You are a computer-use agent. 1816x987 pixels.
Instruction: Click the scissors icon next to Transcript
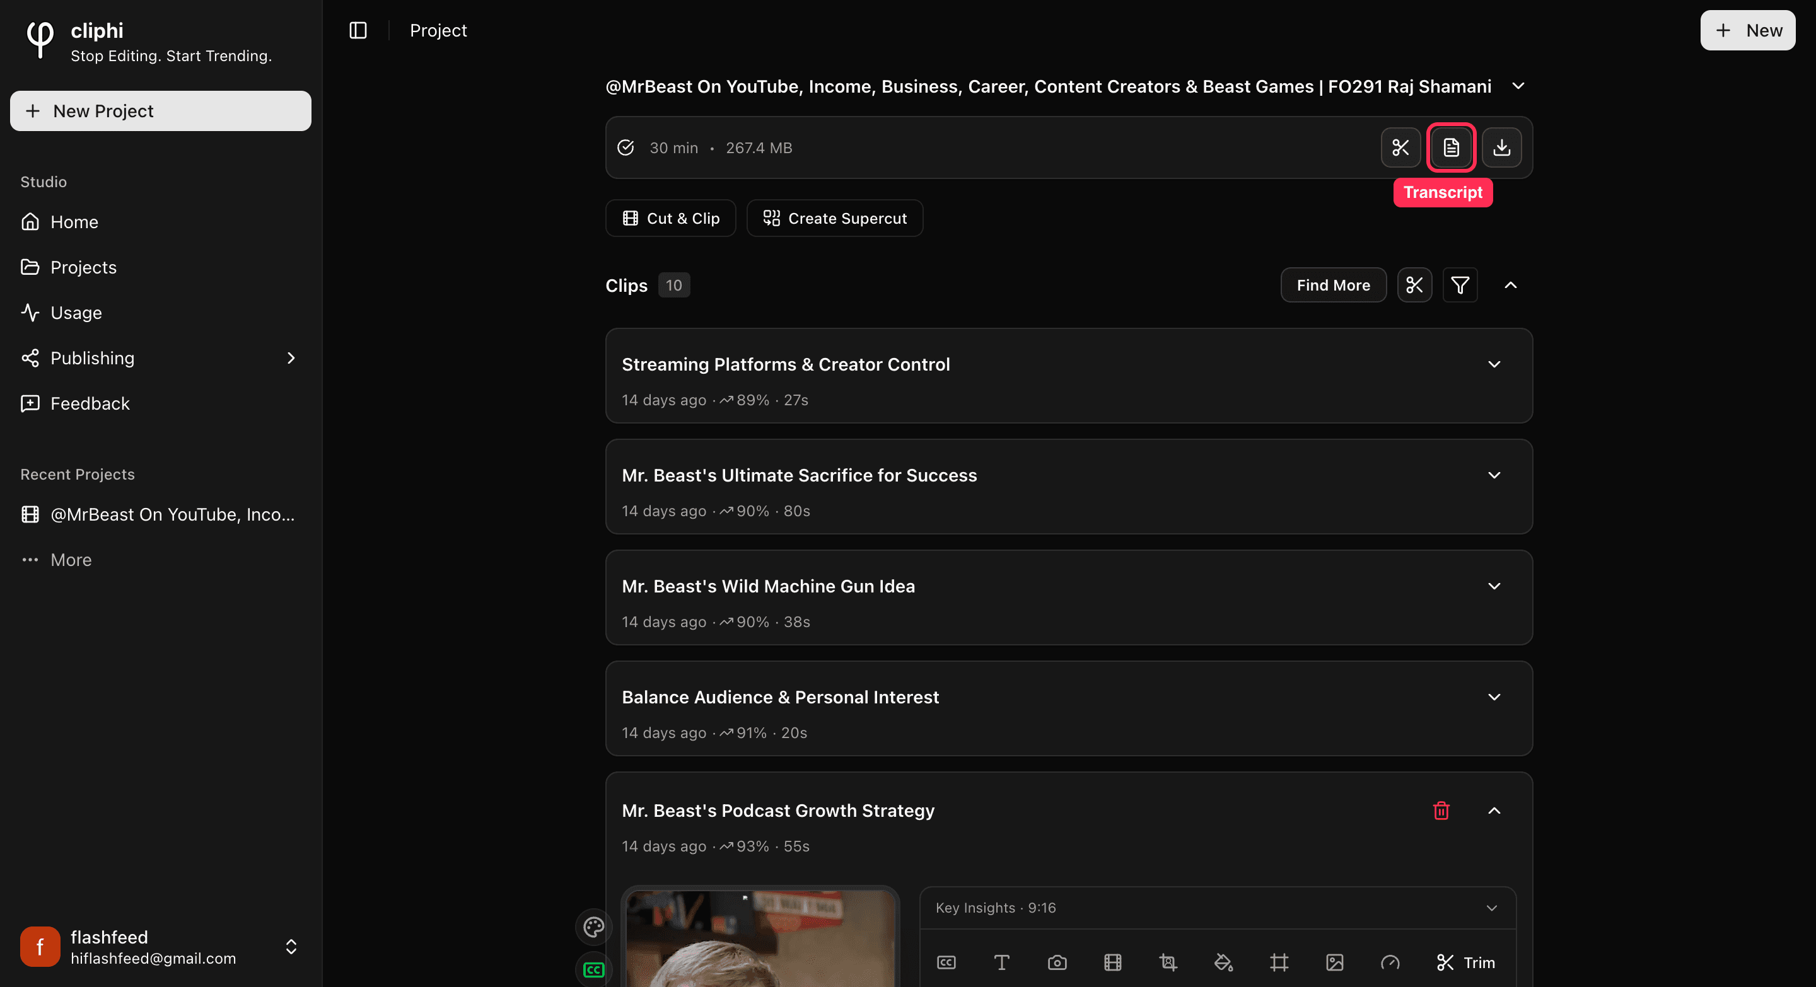[1400, 147]
